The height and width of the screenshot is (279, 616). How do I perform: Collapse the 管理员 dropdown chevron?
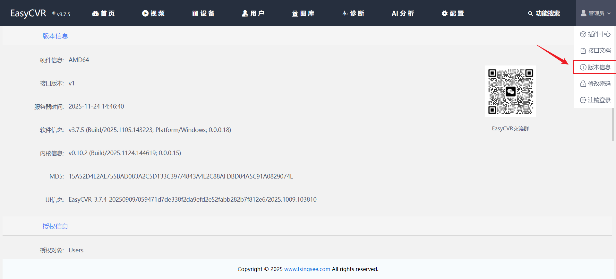[609, 13]
